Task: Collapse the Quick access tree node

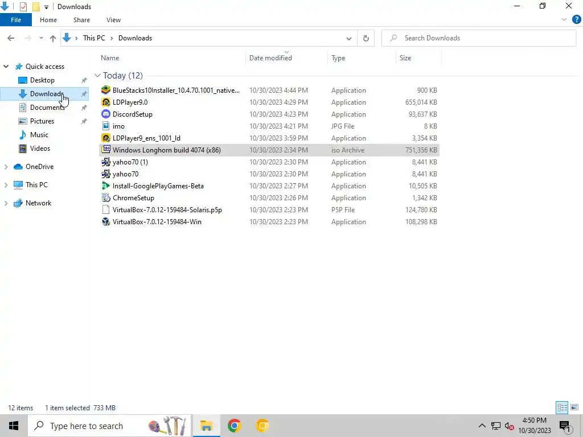Action: point(6,67)
